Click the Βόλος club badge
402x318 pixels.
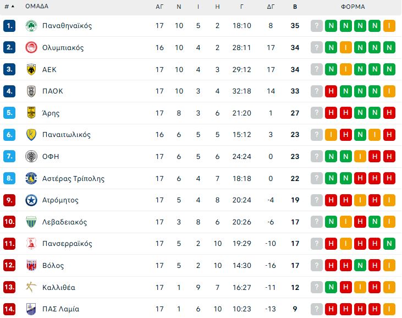click(x=31, y=265)
